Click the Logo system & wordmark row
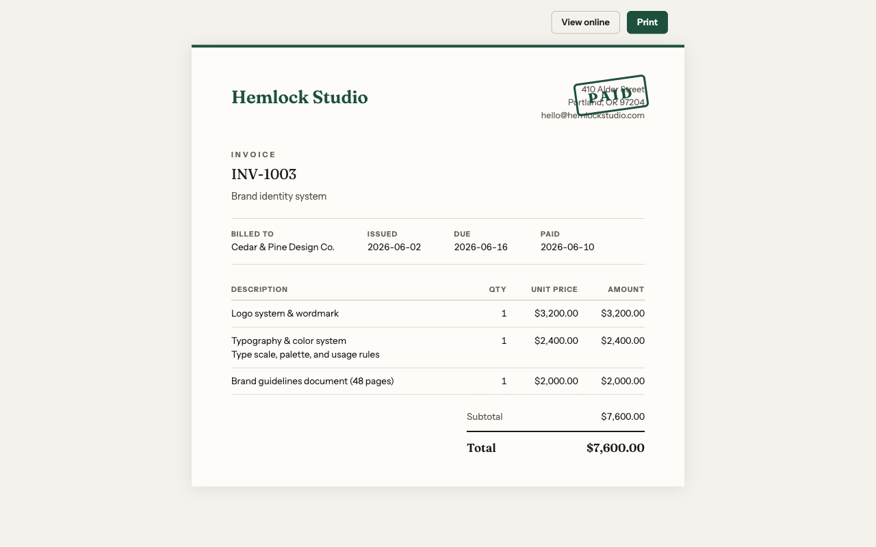This screenshot has height=547, width=876. pyautogui.click(x=438, y=314)
